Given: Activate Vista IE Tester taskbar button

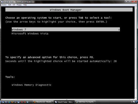Looking at the screenshot, I should [x=64, y=102].
